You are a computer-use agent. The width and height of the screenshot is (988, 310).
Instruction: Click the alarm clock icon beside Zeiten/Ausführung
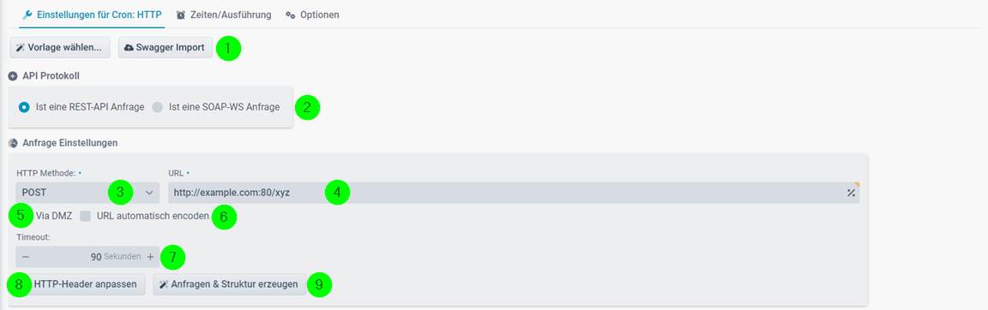point(181,15)
